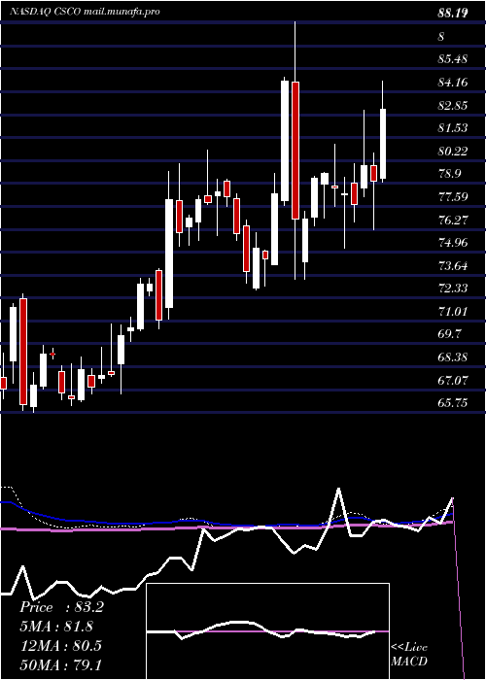Click the 85.48 price axis label
The width and height of the screenshot is (486, 680).
453,59
